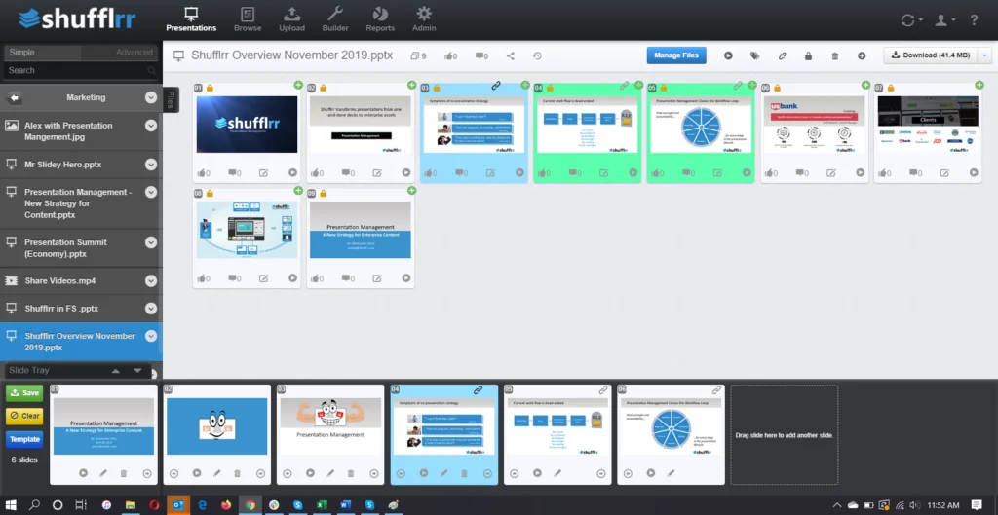This screenshot has height=515, width=998.
Task: Click Download (41.4 MB) button
Action: click(931, 55)
